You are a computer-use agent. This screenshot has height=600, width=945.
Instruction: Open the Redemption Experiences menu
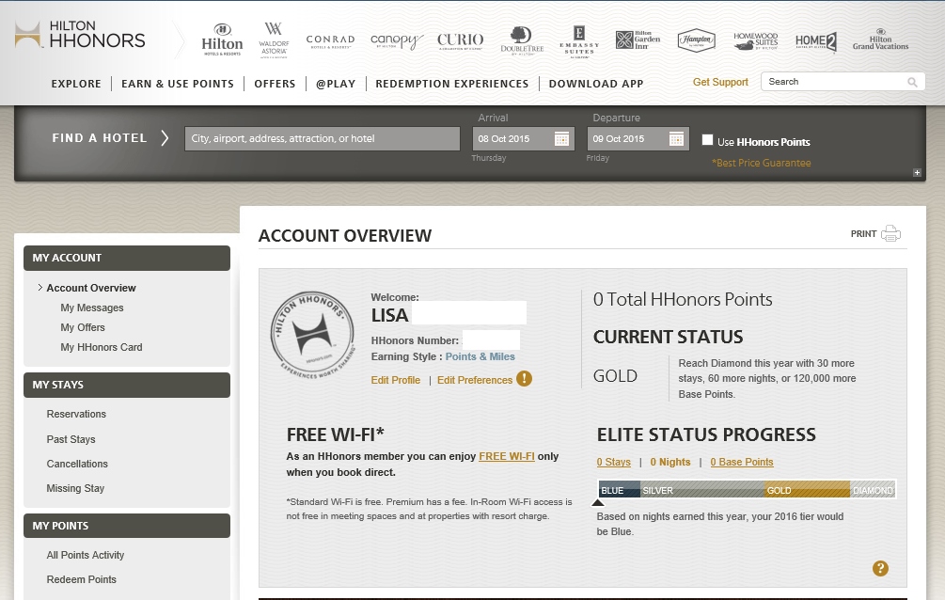point(451,84)
